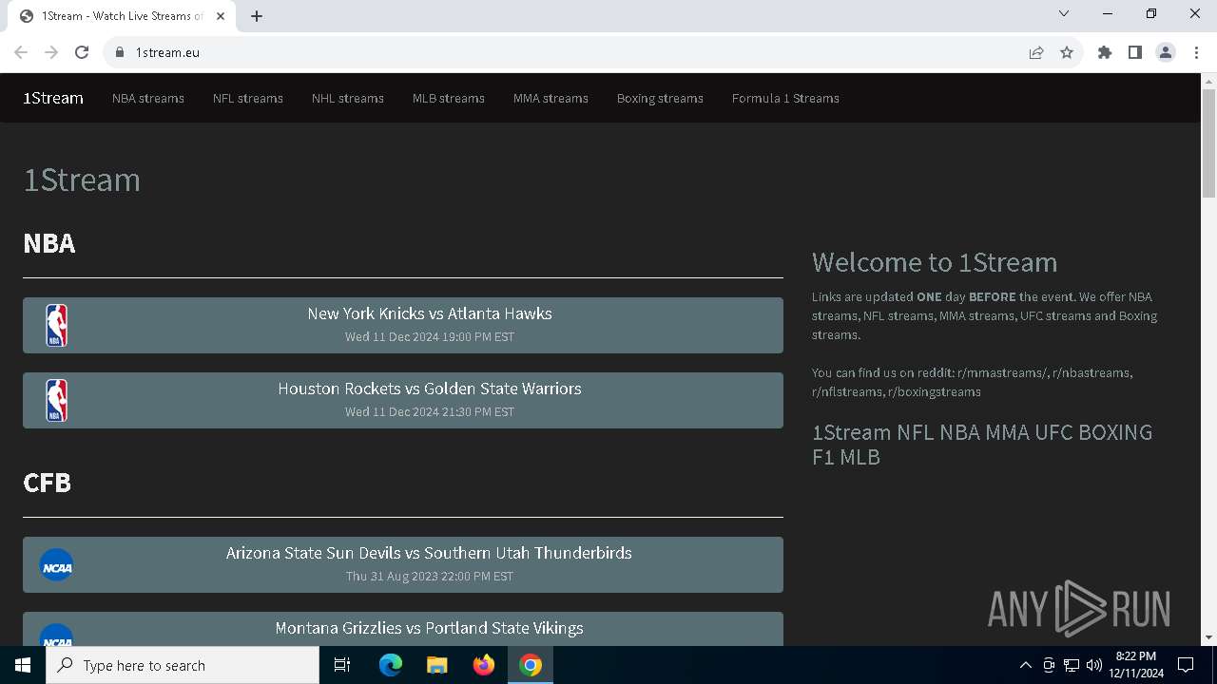Click the 1Stream page heading
The width and height of the screenshot is (1217, 684).
pyautogui.click(x=82, y=180)
